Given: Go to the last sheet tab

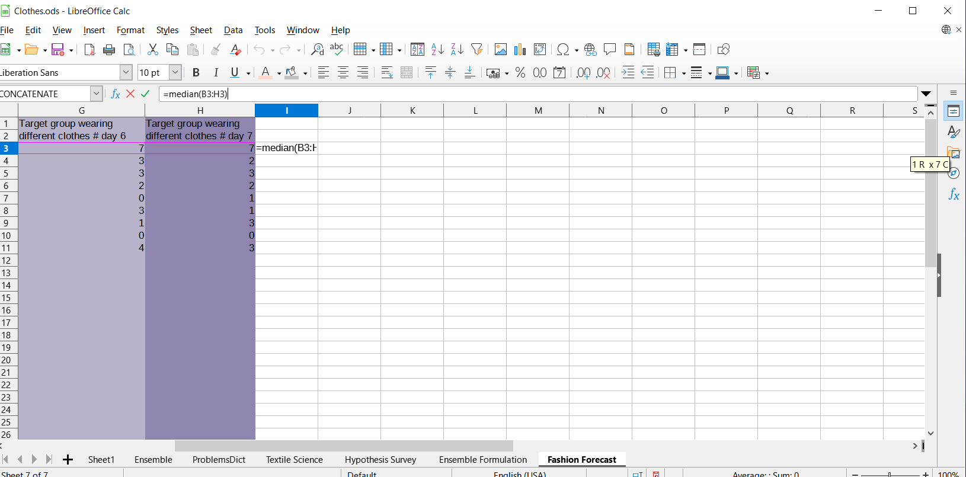Looking at the screenshot, I should [49, 460].
